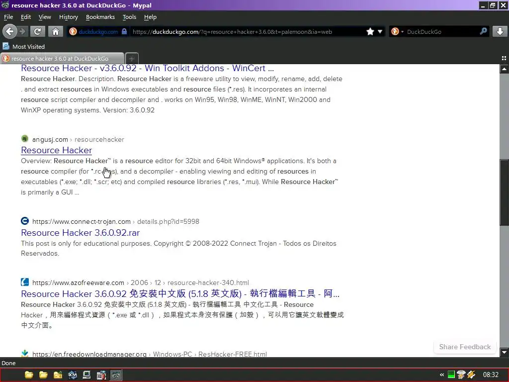Select the DuckDuckGo results tab
This screenshot has height=382, width=509.
point(62,59)
